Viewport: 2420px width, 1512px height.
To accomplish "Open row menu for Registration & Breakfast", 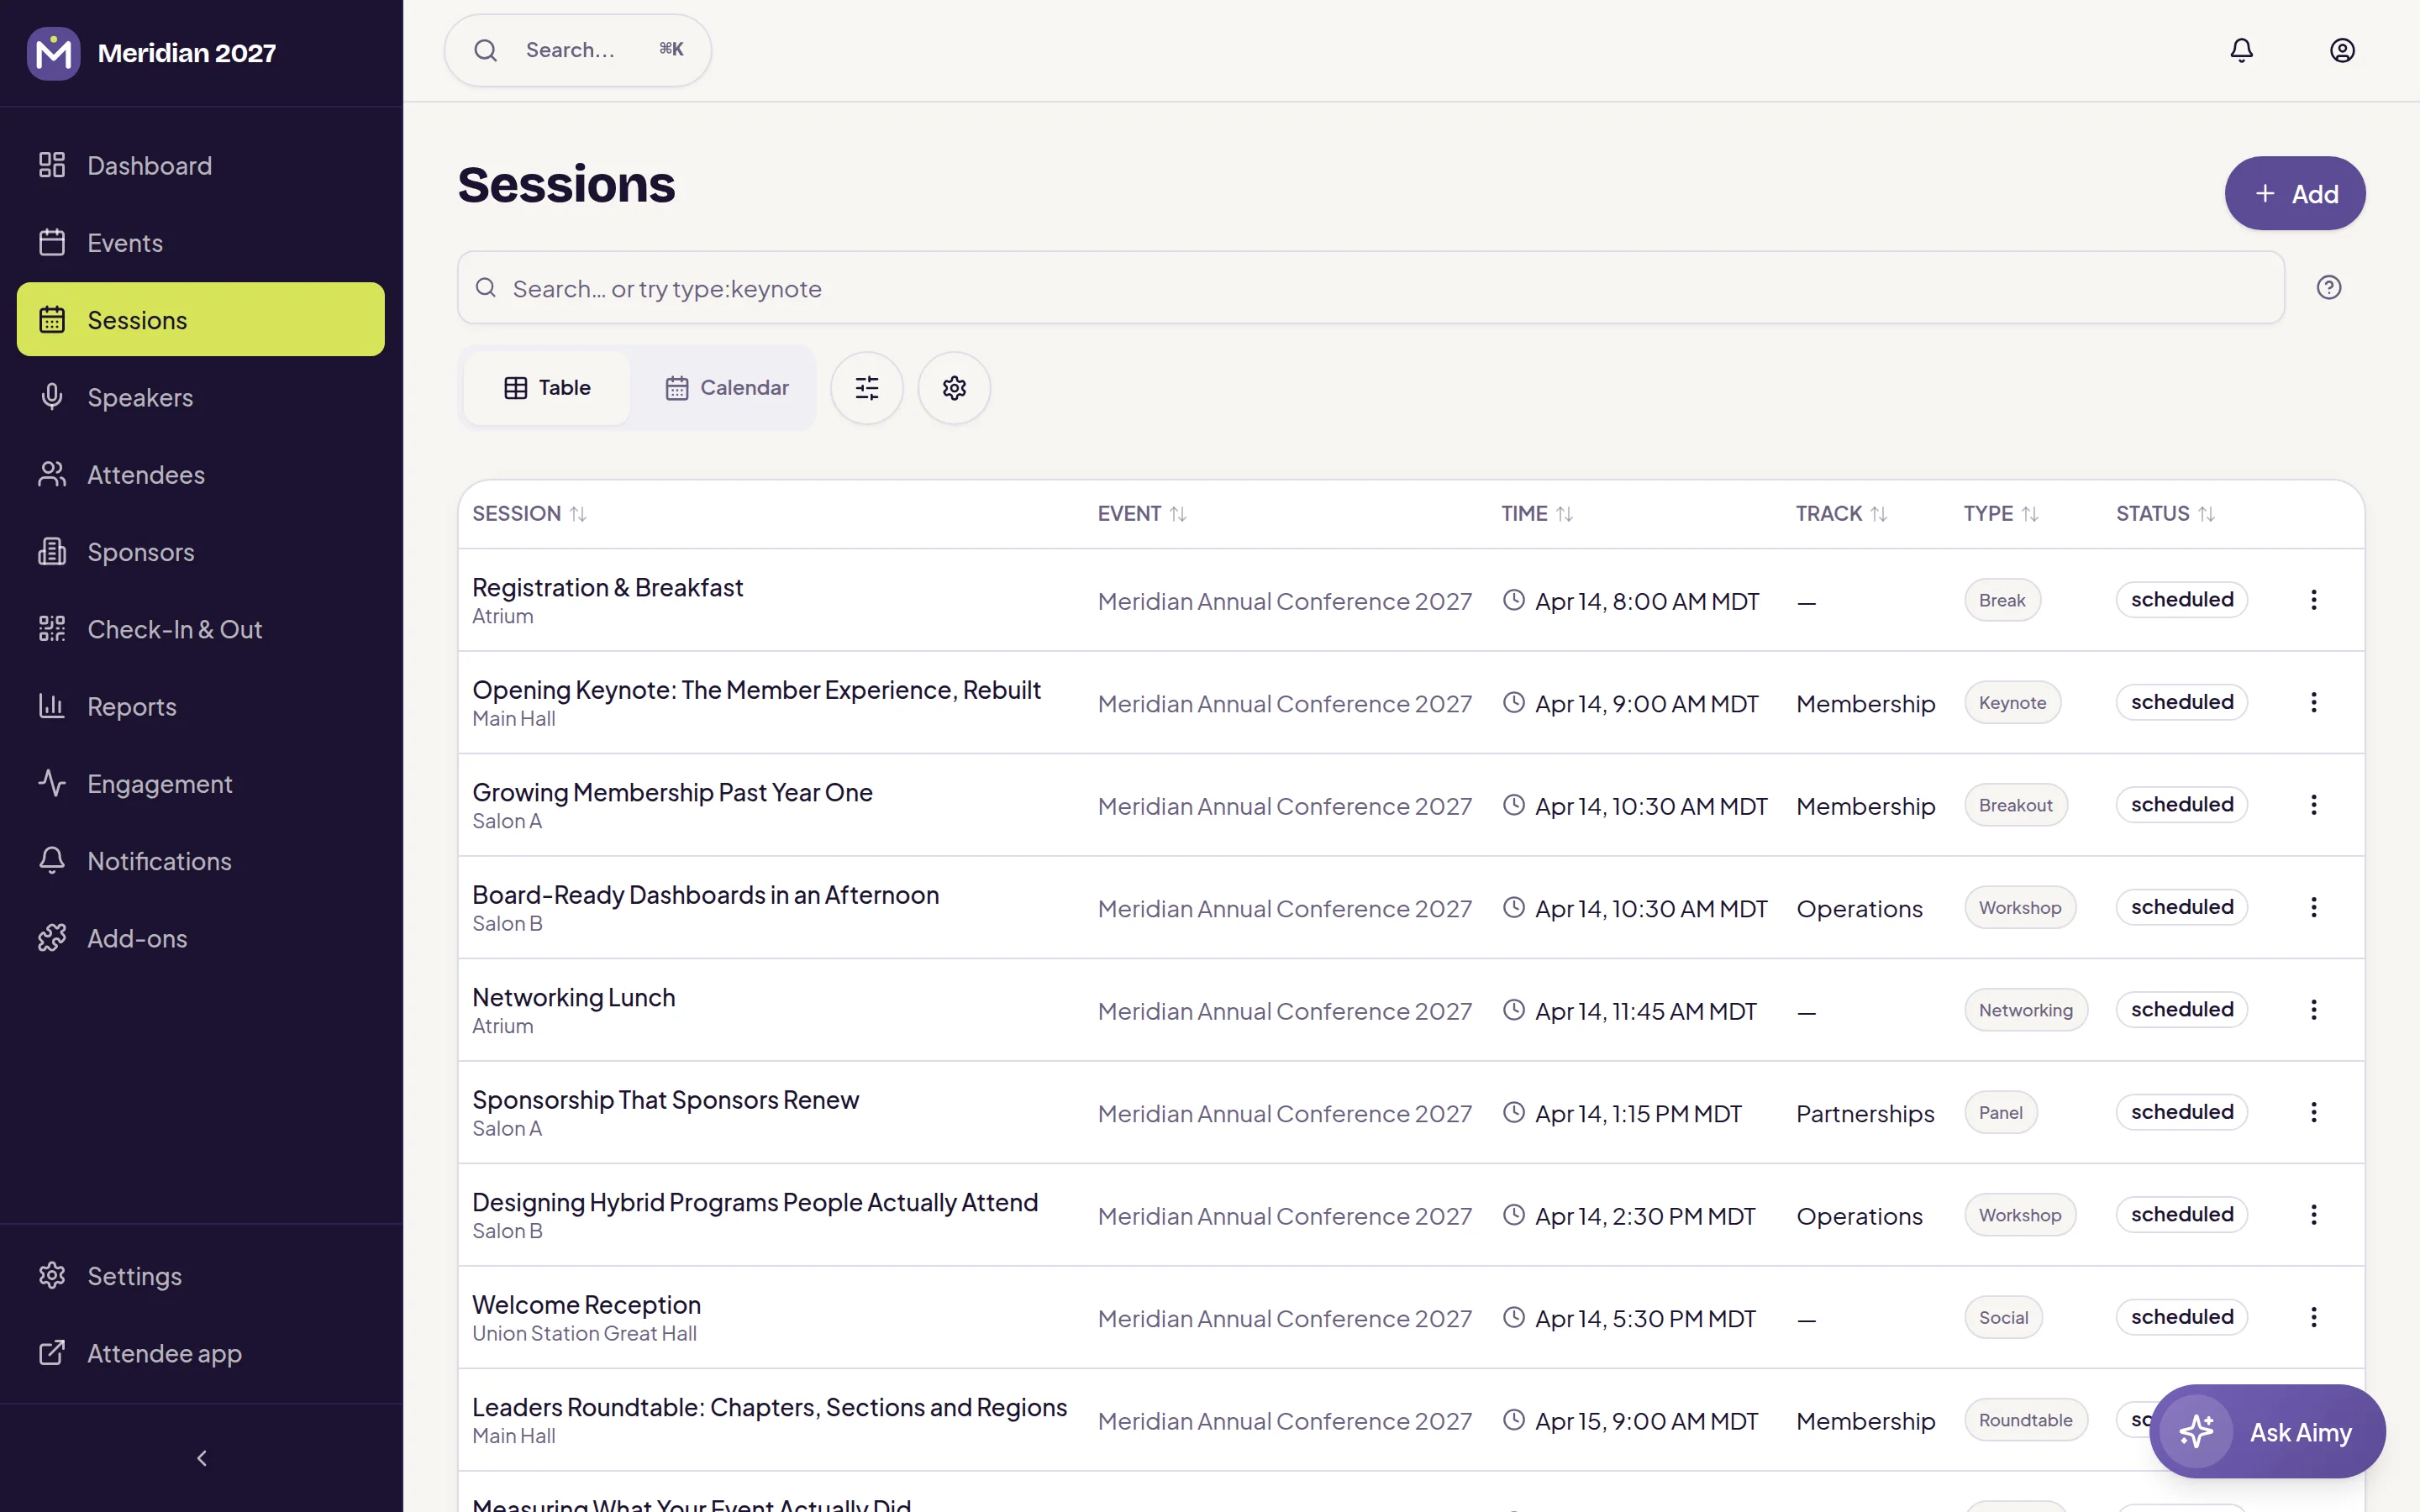I will (2313, 600).
